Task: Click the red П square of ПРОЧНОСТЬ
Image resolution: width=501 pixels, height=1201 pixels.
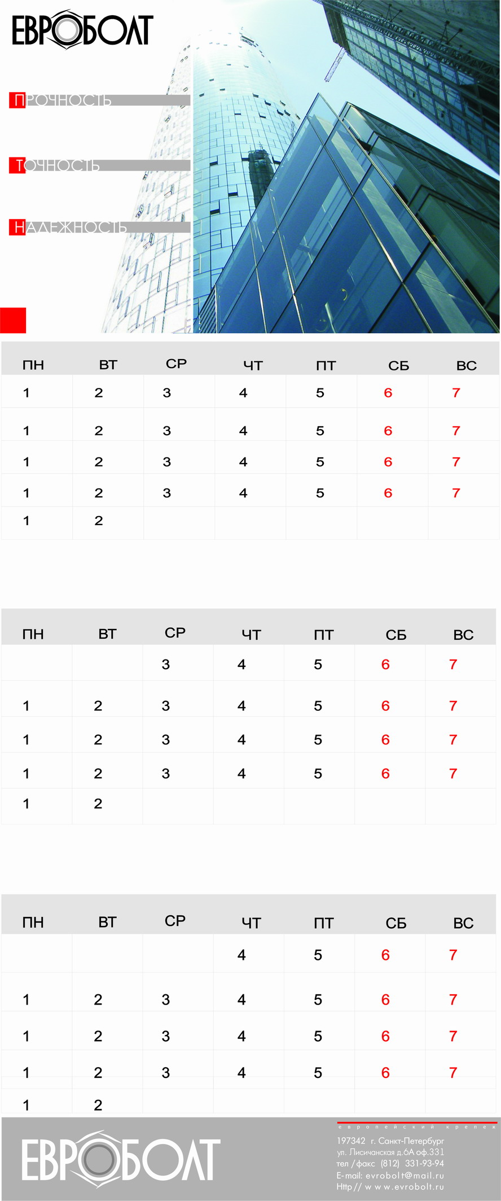Action: coord(17,101)
